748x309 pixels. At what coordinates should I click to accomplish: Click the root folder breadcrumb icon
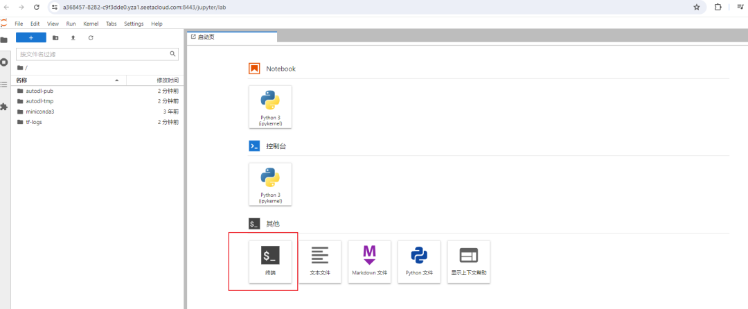click(20, 68)
